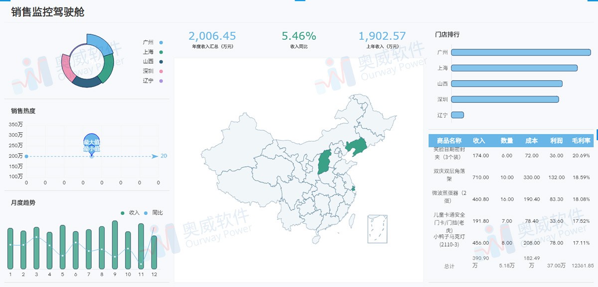Toggle the 山西 series via the donut legend
This screenshot has width=598, height=287.
click(160, 62)
